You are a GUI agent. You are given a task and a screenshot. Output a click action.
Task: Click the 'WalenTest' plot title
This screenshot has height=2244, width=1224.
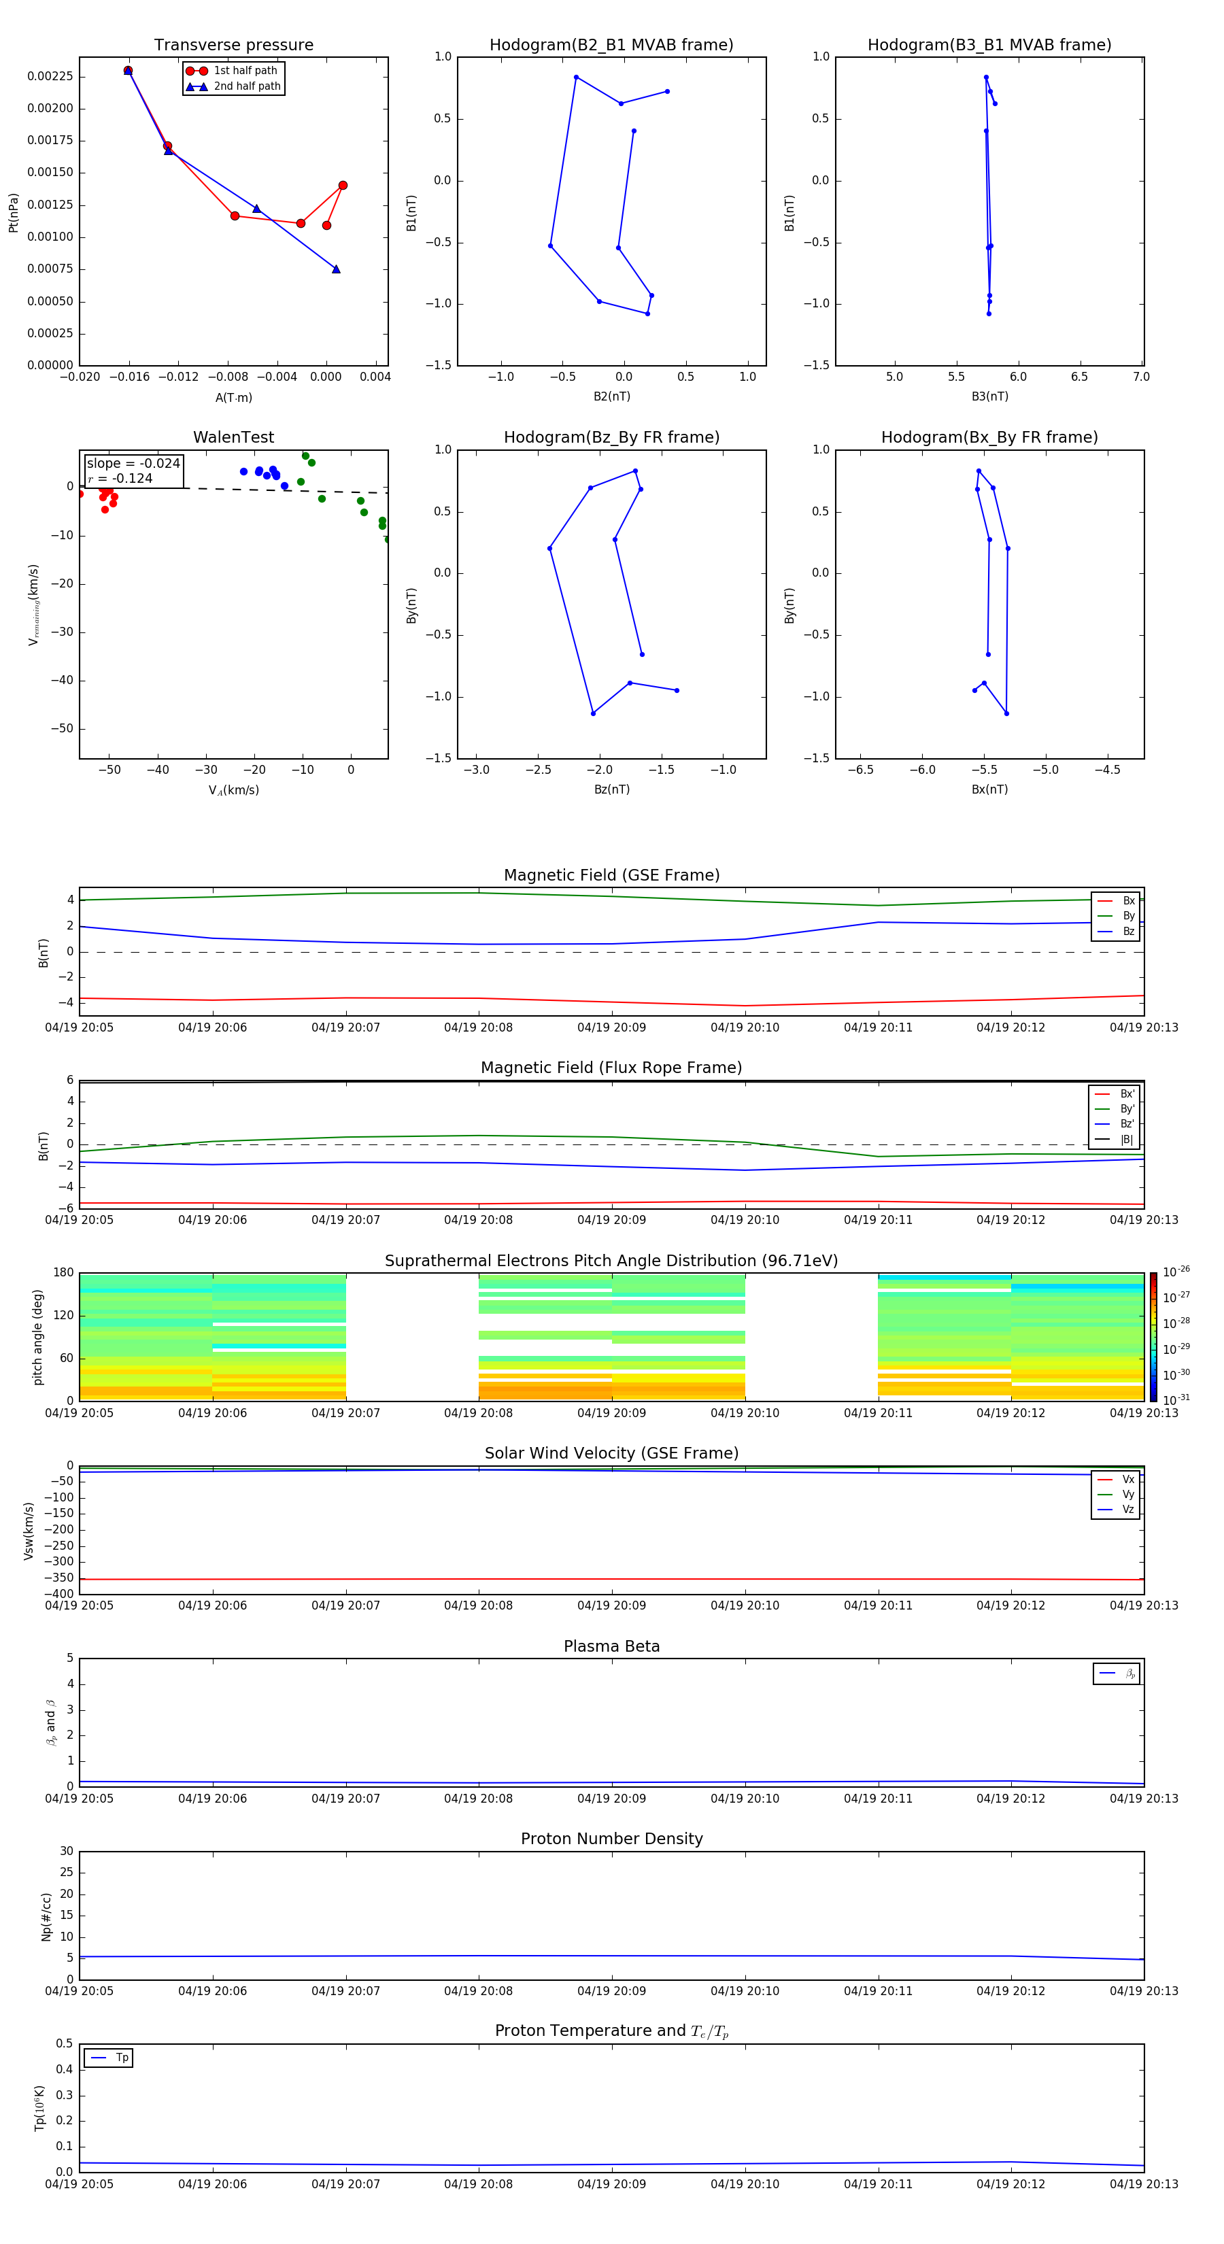click(x=233, y=437)
